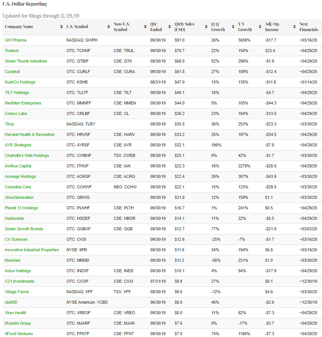This screenshot has width=322, height=337.
Task: Click the Next Financials column header
Action: coord(309,27)
